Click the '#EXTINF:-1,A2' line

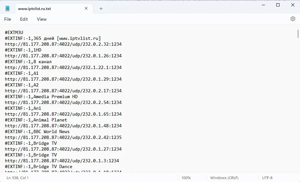click(x=22, y=85)
